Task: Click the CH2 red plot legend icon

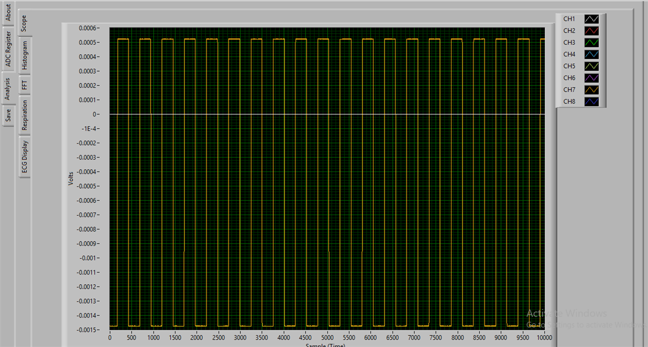Action: tap(592, 31)
